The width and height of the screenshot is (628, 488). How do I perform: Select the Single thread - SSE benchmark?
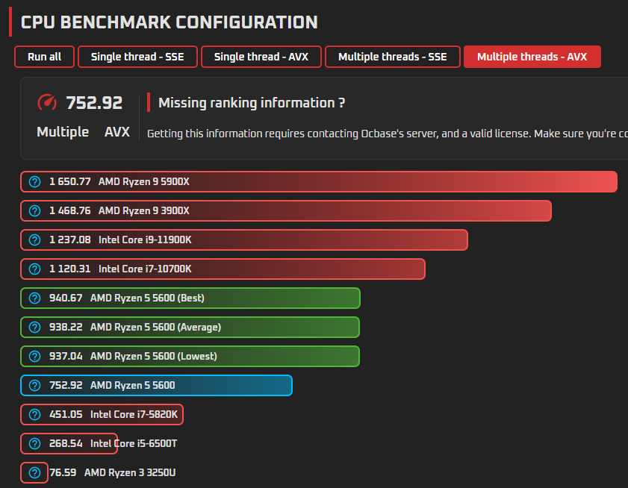point(137,57)
